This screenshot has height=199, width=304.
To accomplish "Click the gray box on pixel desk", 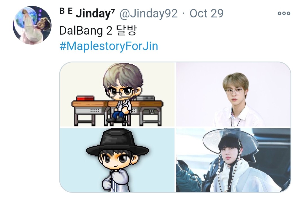I will (145, 98).
